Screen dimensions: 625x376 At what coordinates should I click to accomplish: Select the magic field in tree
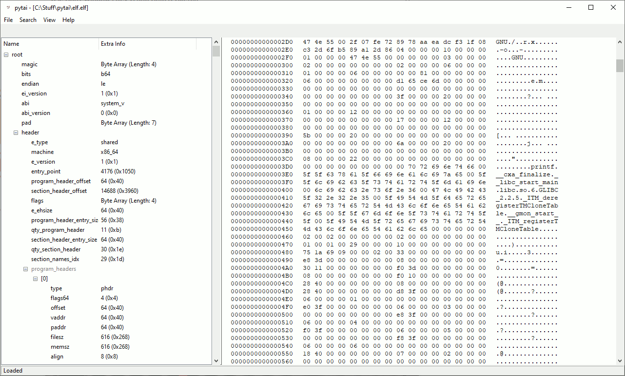pos(29,64)
